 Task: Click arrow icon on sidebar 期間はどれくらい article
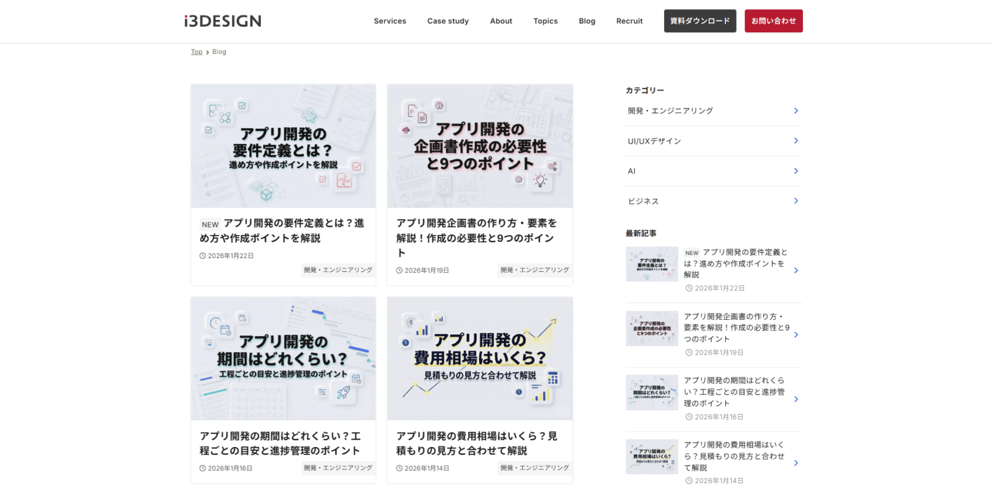coord(796,399)
